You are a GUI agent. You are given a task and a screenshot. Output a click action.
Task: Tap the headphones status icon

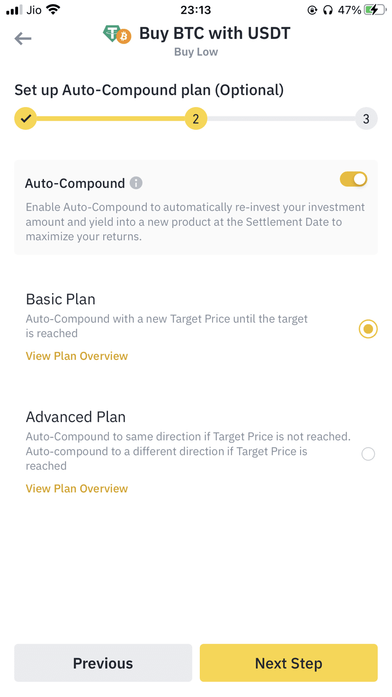[x=328, y=10]
